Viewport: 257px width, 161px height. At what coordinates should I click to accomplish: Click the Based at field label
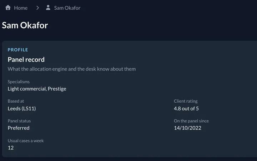coord(16,101)
